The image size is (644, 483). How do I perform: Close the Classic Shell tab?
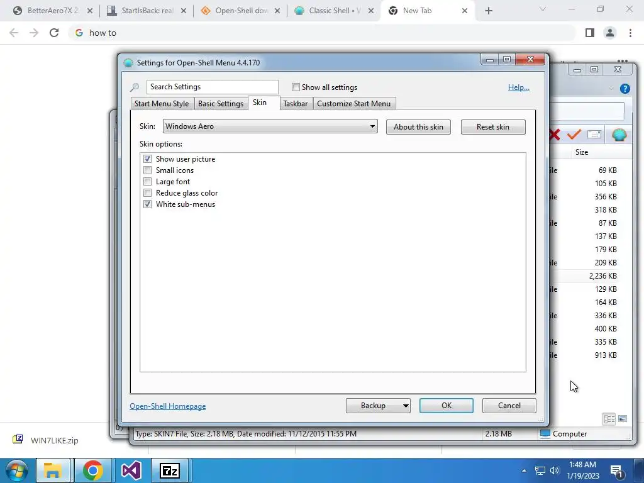pyautogui.click(x=371, y=11)
